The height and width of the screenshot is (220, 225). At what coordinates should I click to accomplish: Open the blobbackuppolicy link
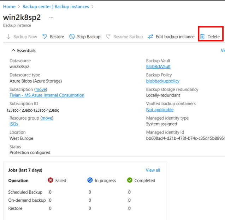click(x=163, y=81)
